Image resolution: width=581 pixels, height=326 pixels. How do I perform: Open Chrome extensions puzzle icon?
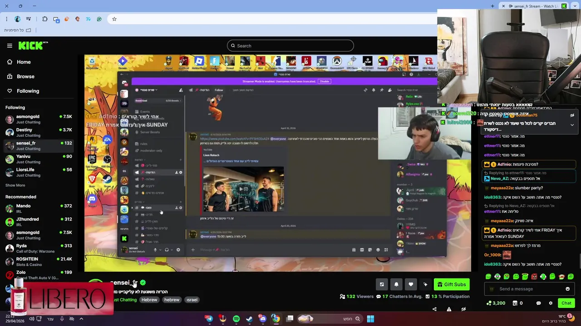(44, 19)
